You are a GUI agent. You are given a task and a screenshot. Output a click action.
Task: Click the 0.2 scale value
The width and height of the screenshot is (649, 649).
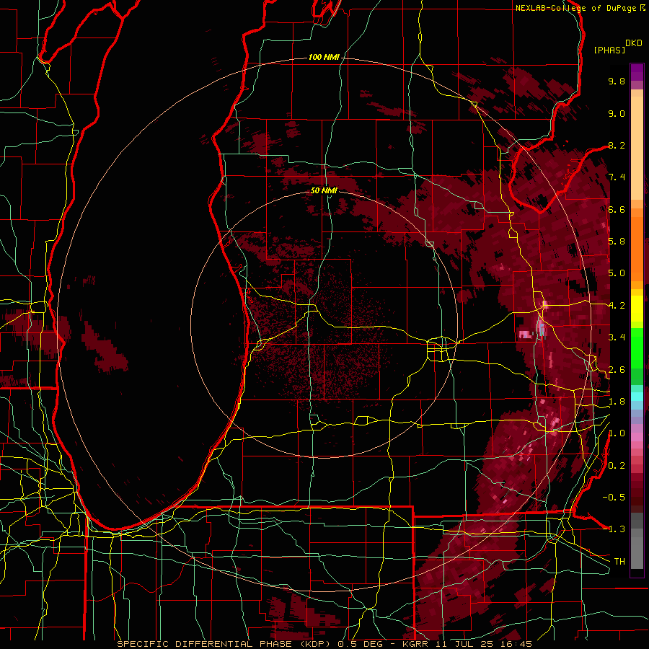[617, 466]
